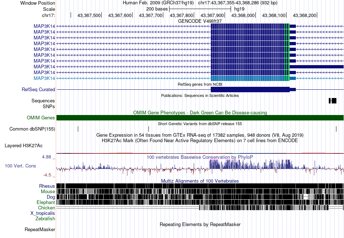Click the Mouse alignment row label

[x=48, y=192]
